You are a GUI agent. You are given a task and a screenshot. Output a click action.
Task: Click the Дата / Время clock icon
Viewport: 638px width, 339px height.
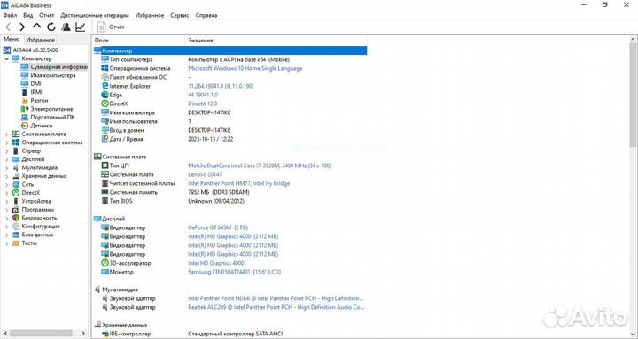105,139
